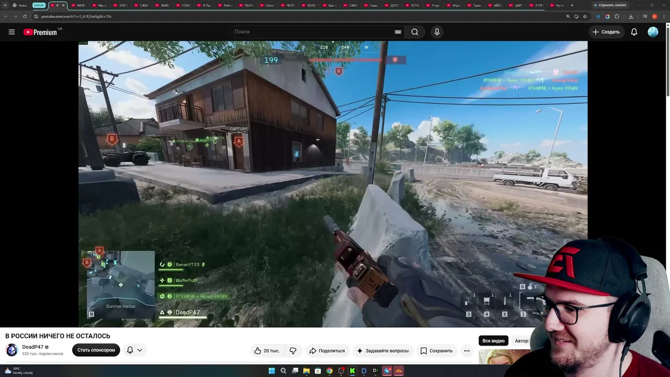The height and width of the screenshot is (377, 670).
Task: Click the Поделиться share button
Action: (327, 351)
